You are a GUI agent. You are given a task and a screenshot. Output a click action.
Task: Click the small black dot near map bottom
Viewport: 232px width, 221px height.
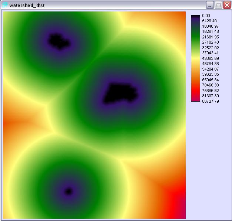click(68, 191)
